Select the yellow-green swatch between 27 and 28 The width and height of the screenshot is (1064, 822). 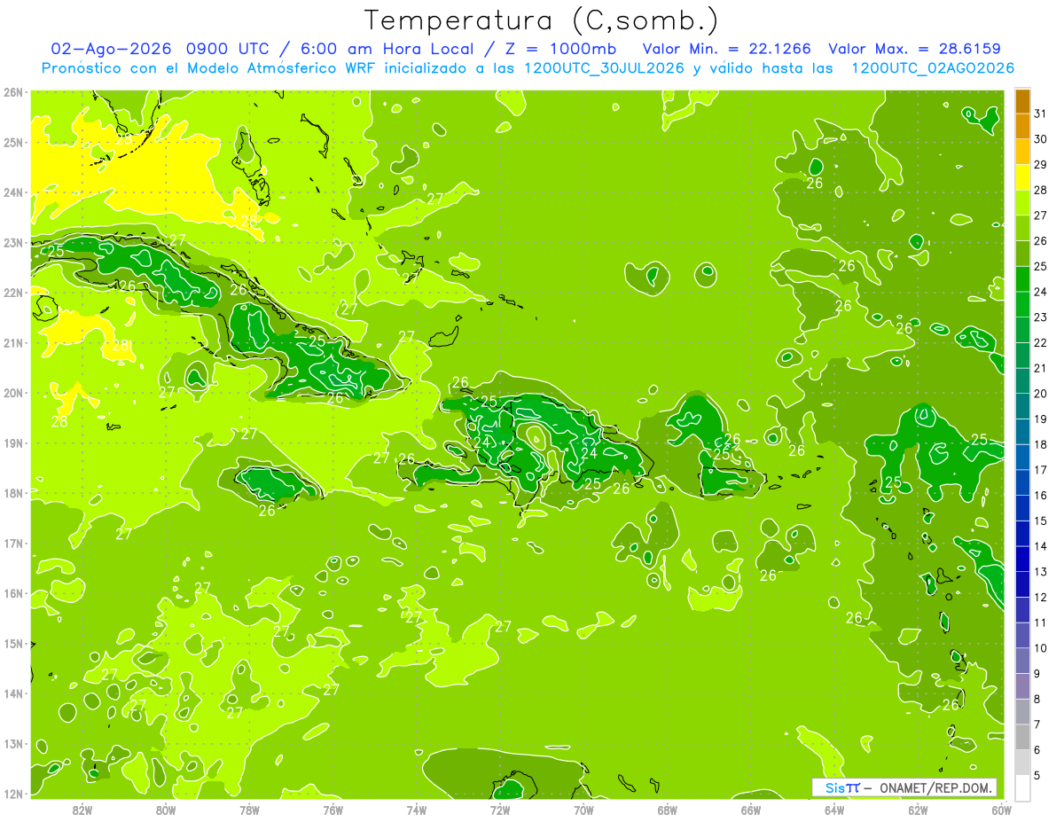point(1022,202)
